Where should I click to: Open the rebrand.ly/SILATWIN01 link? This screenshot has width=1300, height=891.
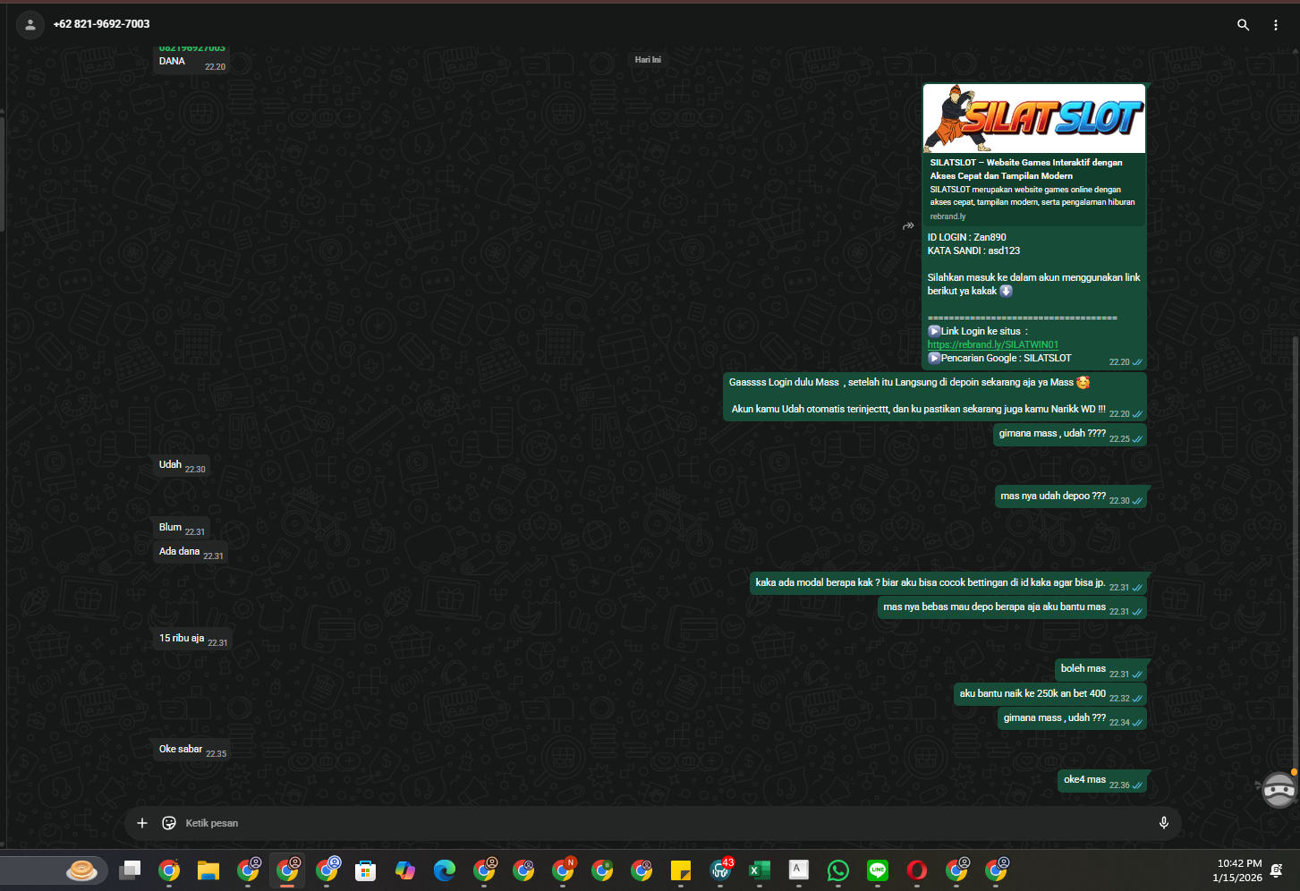tap(993, 344)
